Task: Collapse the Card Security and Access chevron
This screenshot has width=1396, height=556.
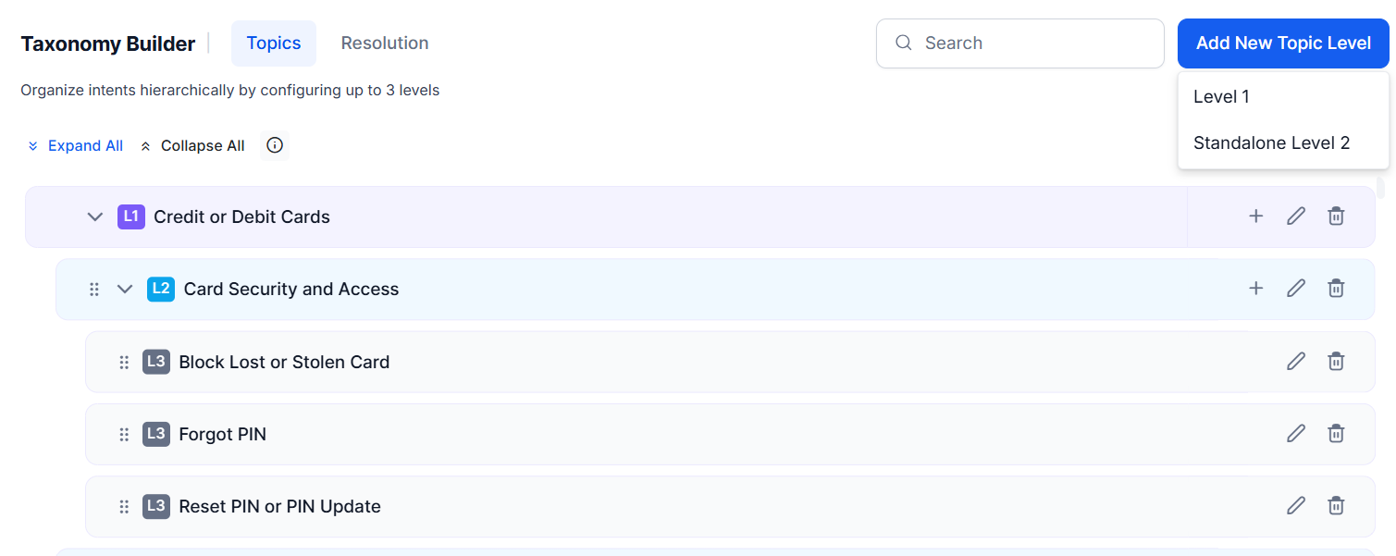Action: point(125,290)
